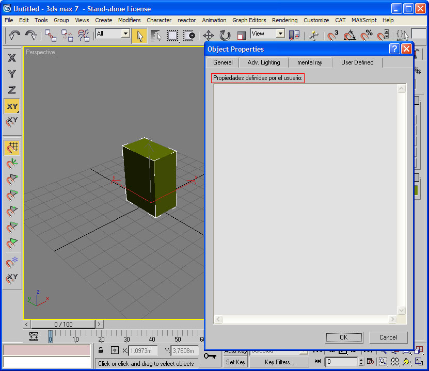The image size is (429, 371).
Task: Select the Select and Rotate tool
Action: [225, 36]
